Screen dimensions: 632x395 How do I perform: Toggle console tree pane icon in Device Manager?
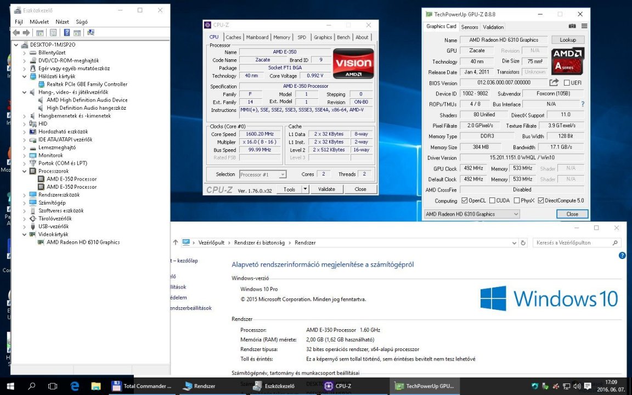tap(39, 33)
